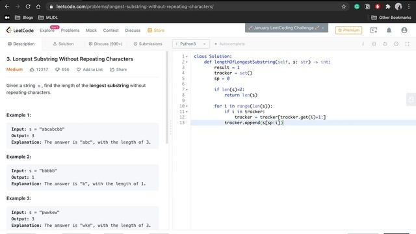
Task: Open the Problems menu item
Action: [70, 31]
